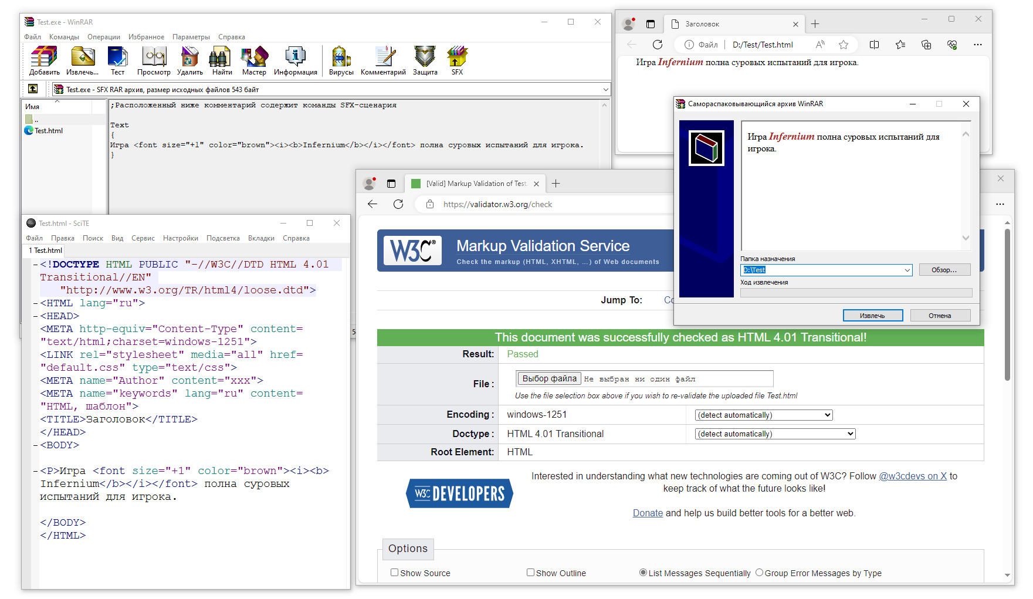This screenshot has height=599, width=1033.
Task: Click the WinRAR Add (Добавить) toolbar icon
Action: [x=45, y=61]
